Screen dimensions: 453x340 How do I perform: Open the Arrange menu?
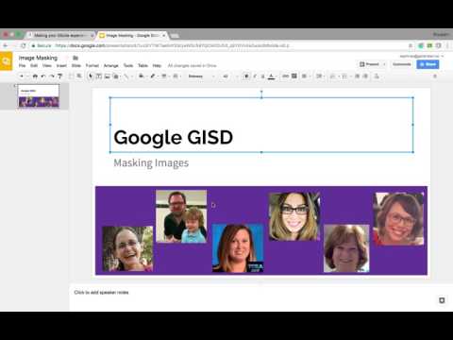click(x=111, y=65)
